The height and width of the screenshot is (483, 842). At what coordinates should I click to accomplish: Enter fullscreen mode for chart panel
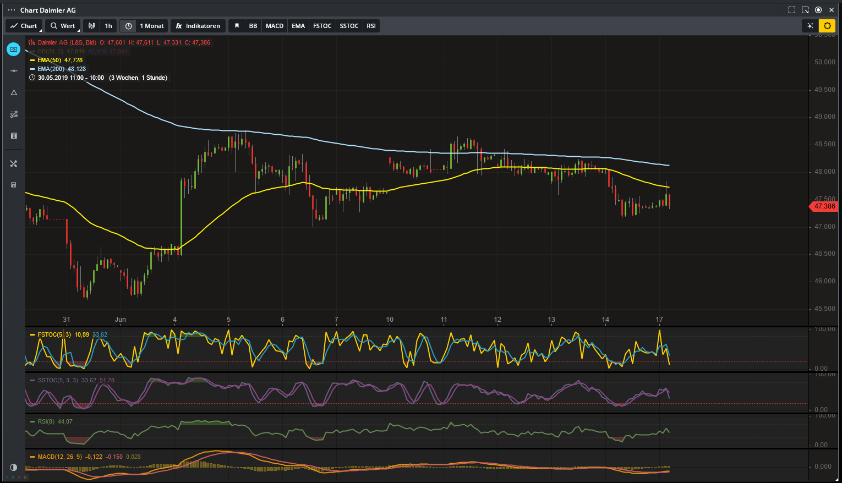[x=792, y=10]
